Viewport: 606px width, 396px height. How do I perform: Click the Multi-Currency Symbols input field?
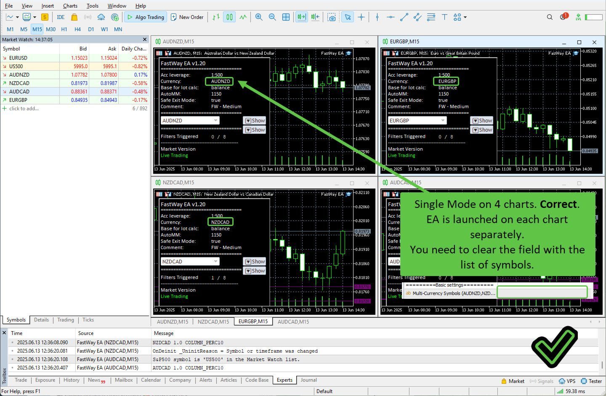[x=542, y=292]
